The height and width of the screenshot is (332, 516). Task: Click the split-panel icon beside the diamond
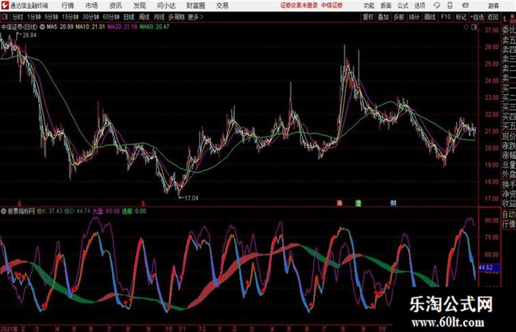(474, 27)
